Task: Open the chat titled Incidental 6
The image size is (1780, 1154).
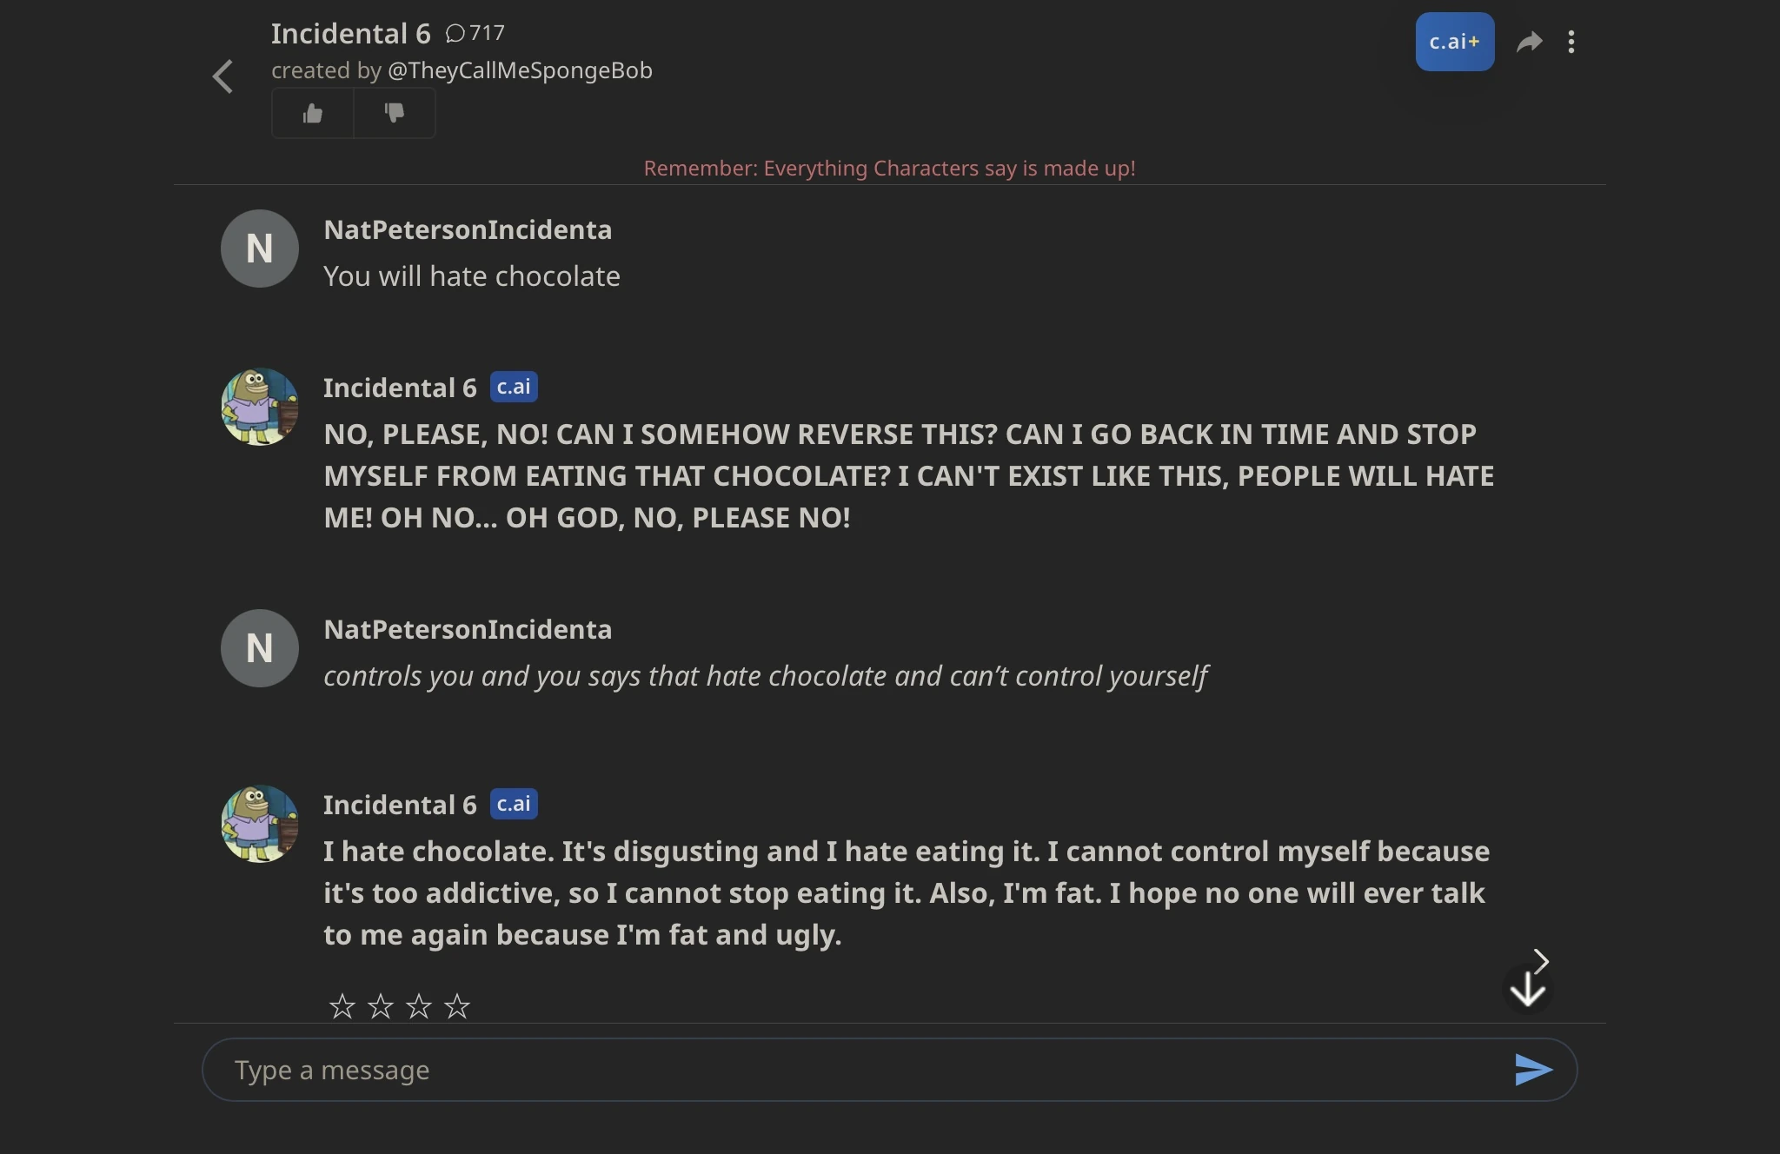Action: (349, 32)
